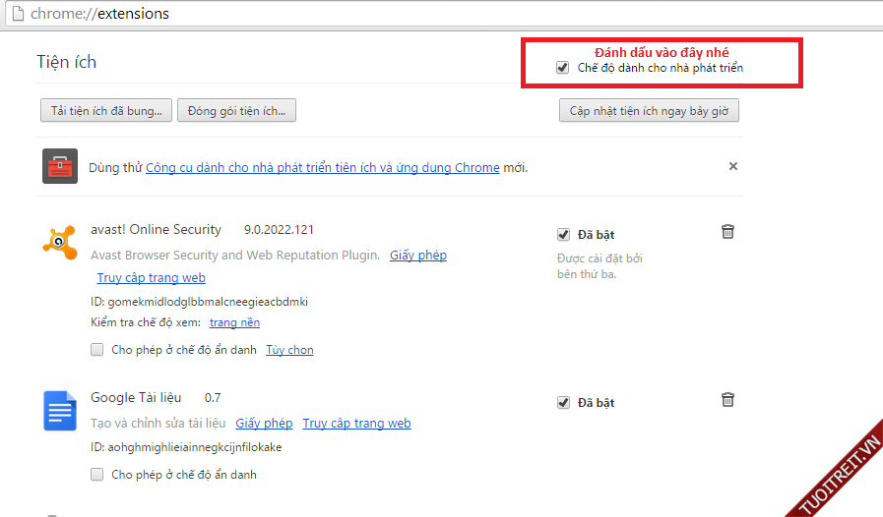Image resolution: width=883 pixels, height=517 pixels.
Task: Remove Google Tài liệu using trash icon
Action: [x=727, y=400]
